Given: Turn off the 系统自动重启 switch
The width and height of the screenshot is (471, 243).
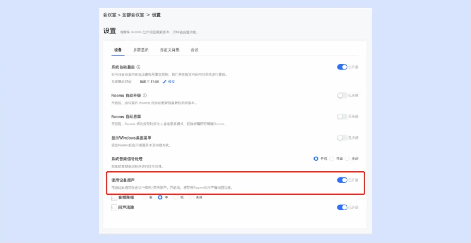Looking at the screenshot, I should click(x=342, y=67).
